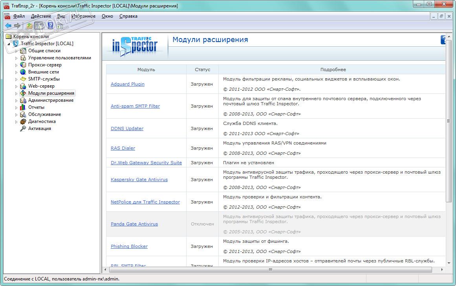Screen dimensions: 456x286
Task: Toggle the Show/Hide Action Pane toolbar icon
Action: point(60,26)
